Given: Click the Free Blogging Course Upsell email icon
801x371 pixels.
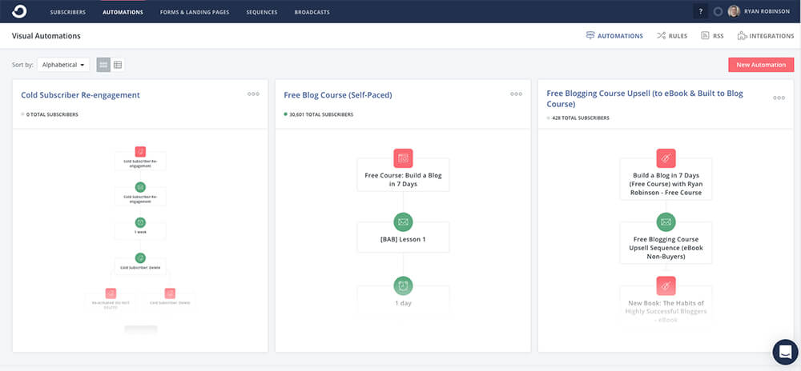Looking at the screenshot, I should (x=666, y=222).
